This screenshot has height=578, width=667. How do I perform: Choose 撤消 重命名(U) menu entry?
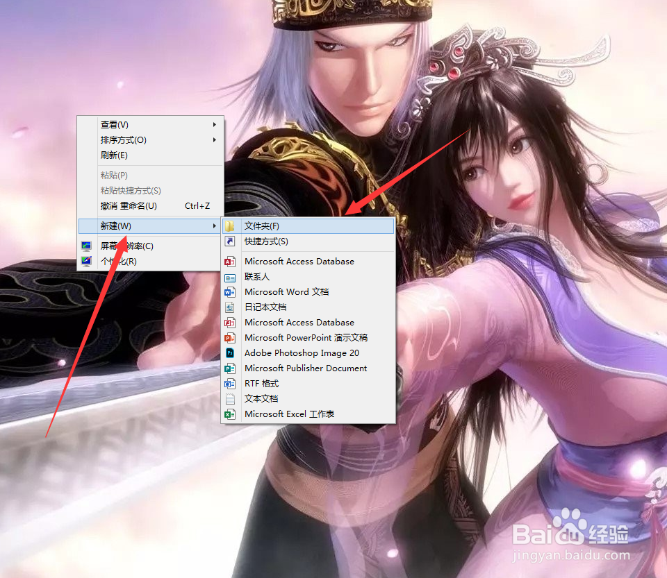pyautogui.click(x=150, y=206)
